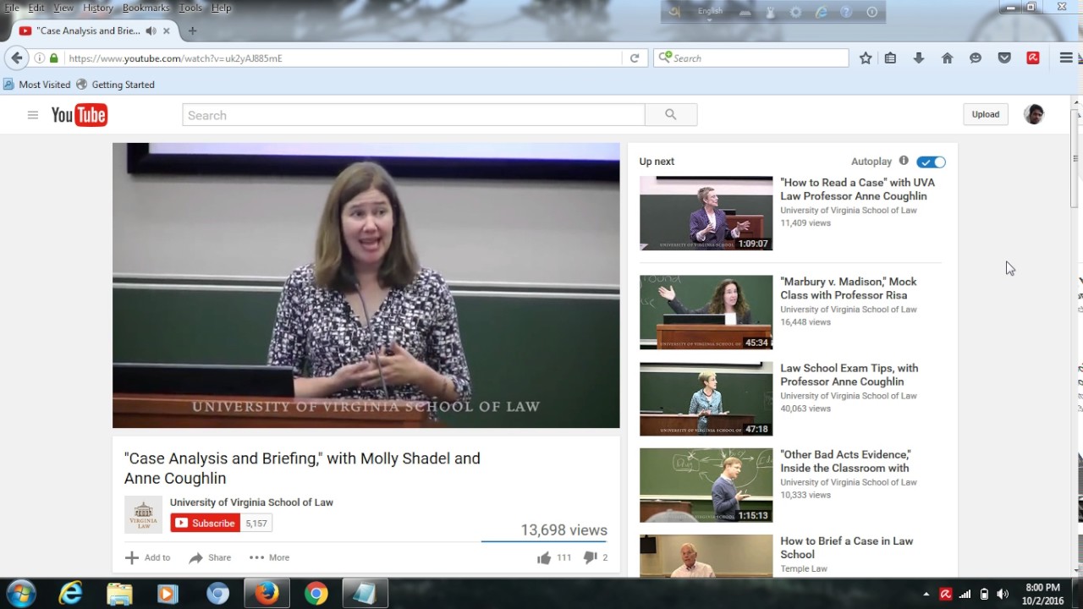The height and width of the screenshot is (609, 1083).
Task: Click the YouTube search input field
Action: point(414,115)
